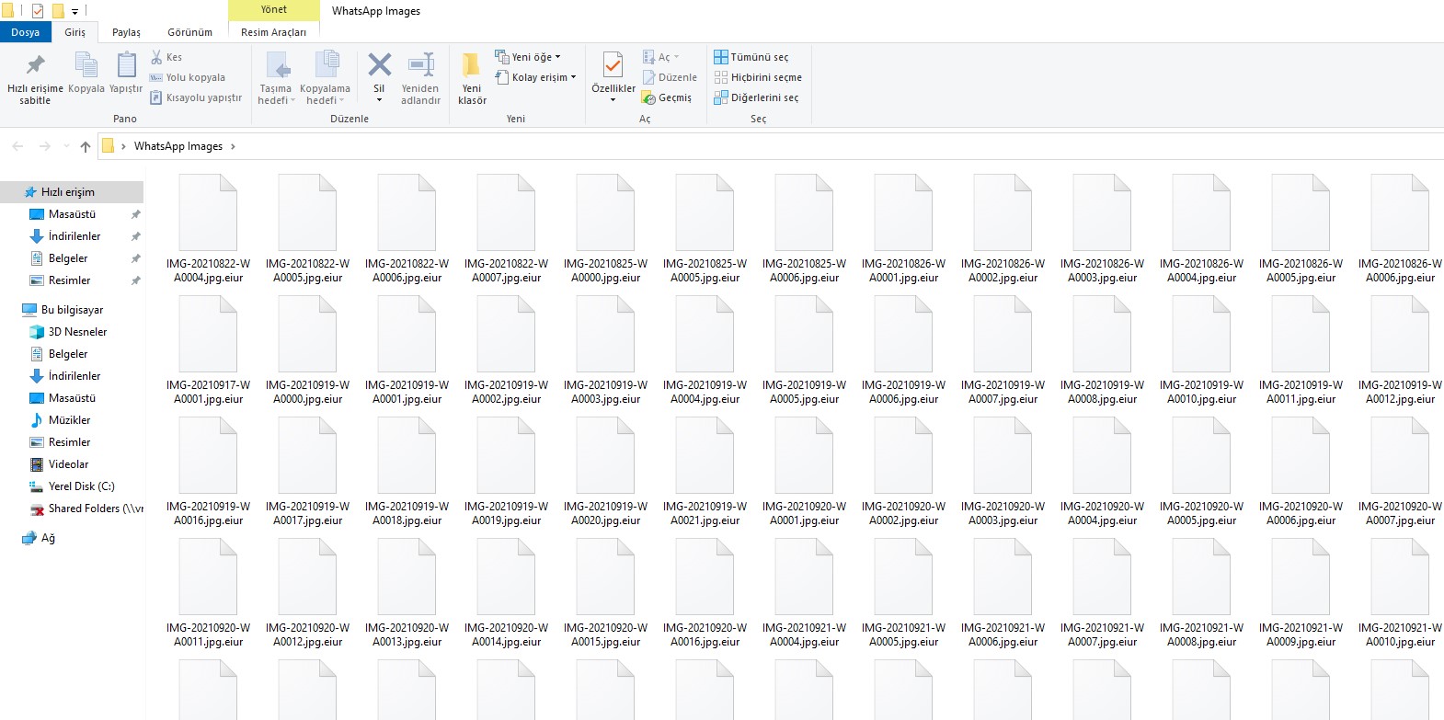Screen dimensions: 1444x720
Task: Click the Yönet contextual tab header
Action: click(274, 10)
